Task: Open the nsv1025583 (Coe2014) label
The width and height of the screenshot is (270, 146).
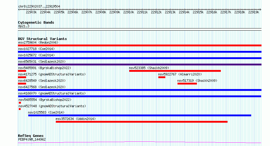Action: pyautogui.click(x=46, y=112)
